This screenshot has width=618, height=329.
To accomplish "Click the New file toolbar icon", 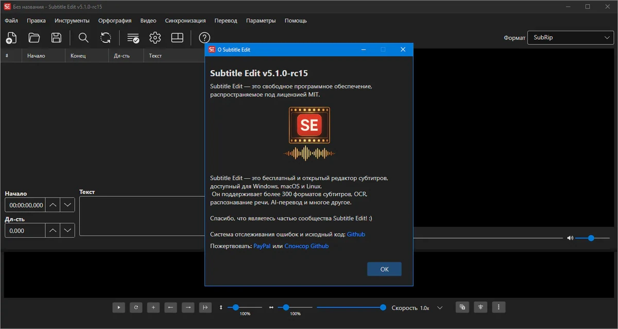I will pyautogui.click(x=11, y=38).
